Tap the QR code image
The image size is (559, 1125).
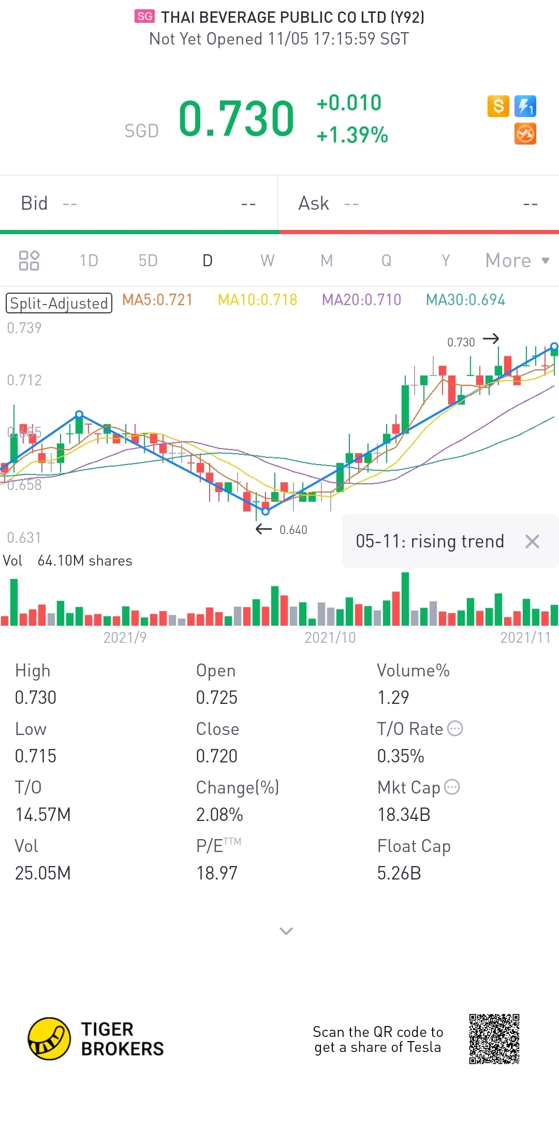[x=494, y=1039]
